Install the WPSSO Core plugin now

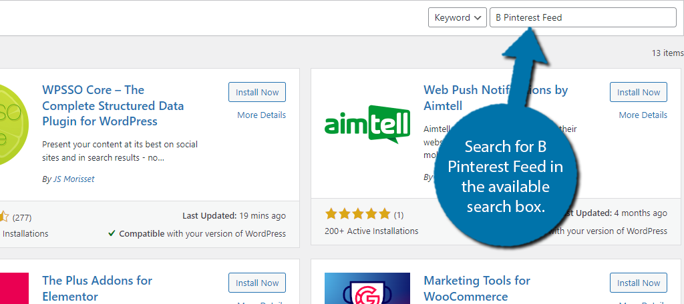pyautogui.click(x=257, y=92)
